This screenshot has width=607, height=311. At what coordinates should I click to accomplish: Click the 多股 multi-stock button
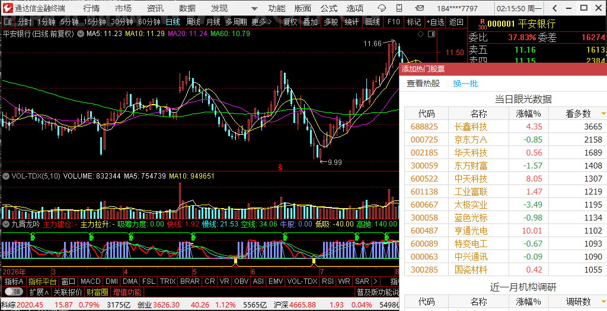pos(331,22)
